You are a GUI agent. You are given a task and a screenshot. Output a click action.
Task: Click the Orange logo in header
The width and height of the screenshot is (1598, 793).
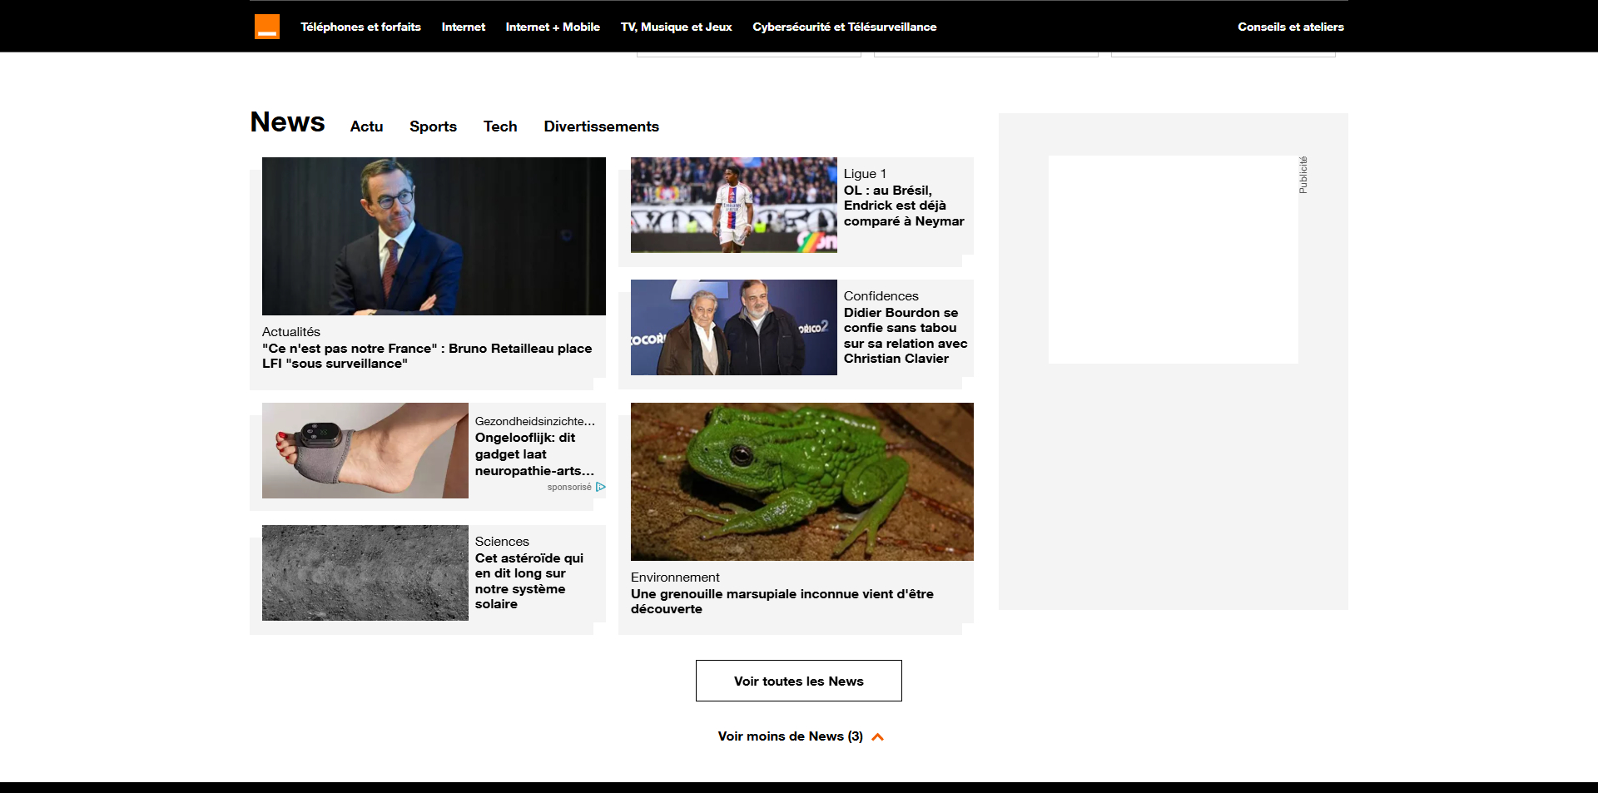[x=267, y=27]
